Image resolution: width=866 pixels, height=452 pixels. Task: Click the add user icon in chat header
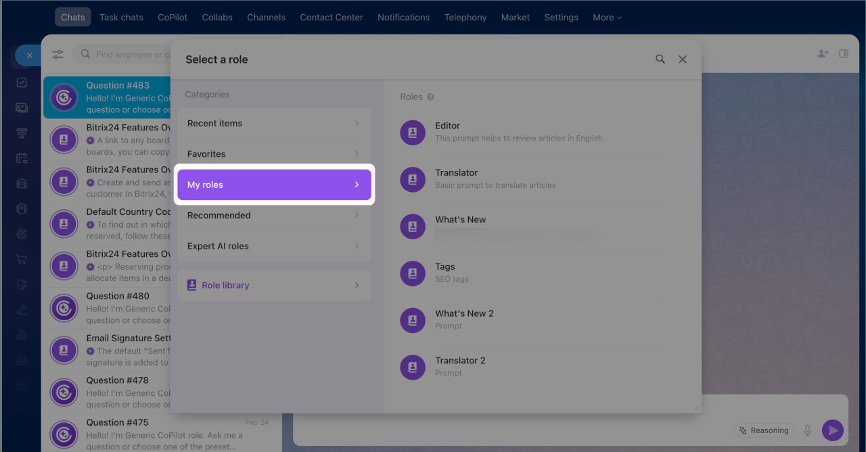pyautogui.click(x=823, y=54)
